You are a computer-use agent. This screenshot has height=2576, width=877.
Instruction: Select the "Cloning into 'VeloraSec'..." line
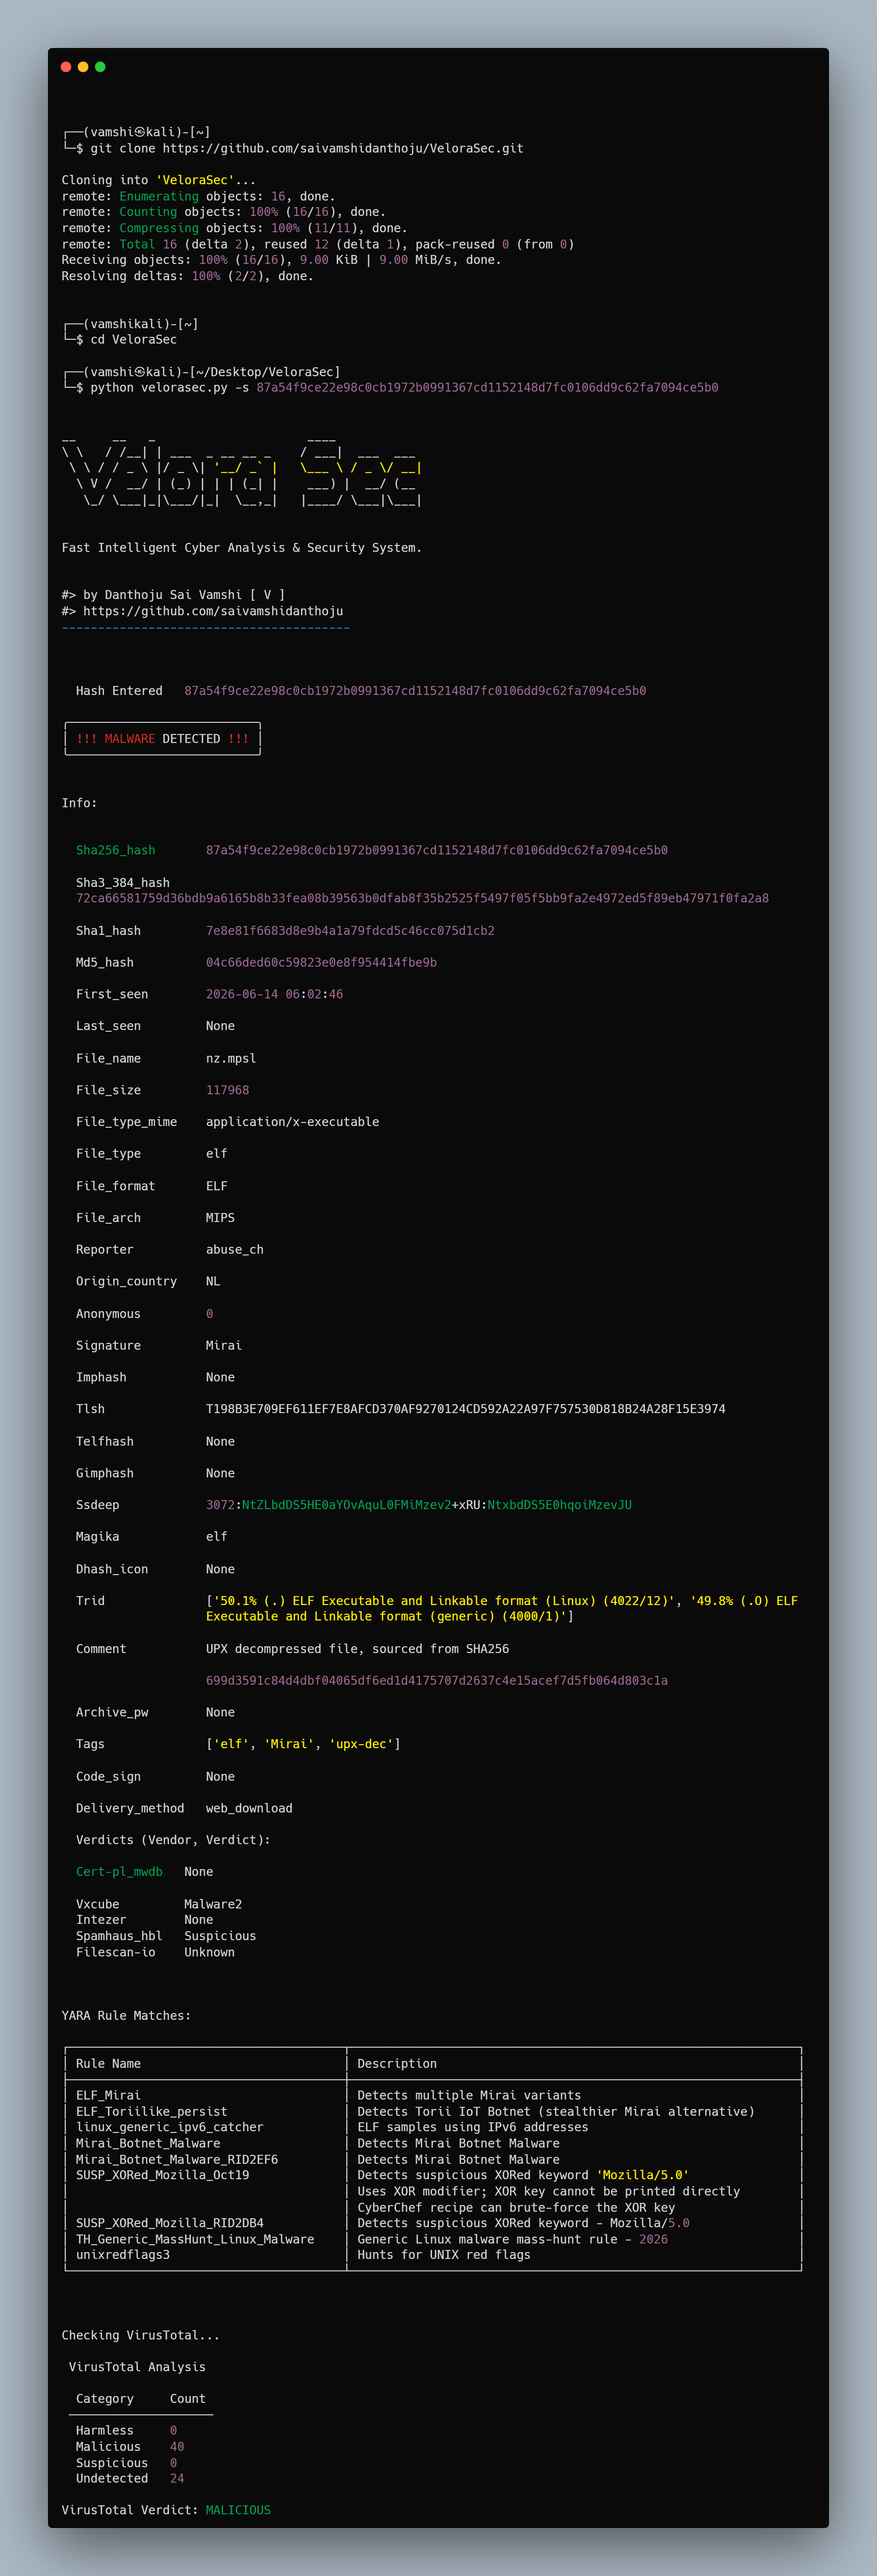click(x=159, y=180)
